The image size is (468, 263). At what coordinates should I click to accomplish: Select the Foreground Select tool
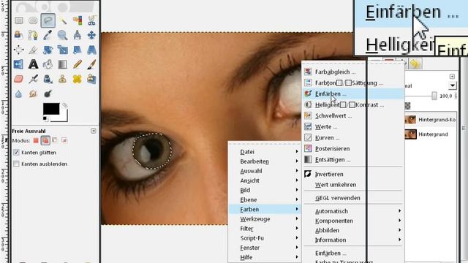(19, 35)
